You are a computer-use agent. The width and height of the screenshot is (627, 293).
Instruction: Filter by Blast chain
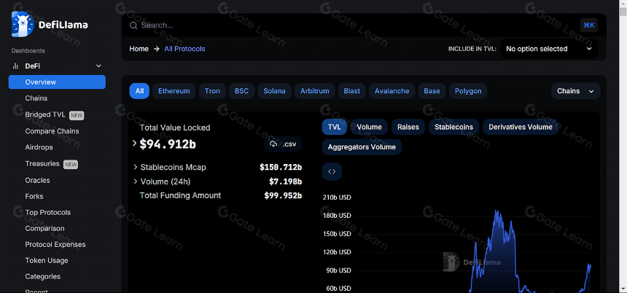pos(352,91)
